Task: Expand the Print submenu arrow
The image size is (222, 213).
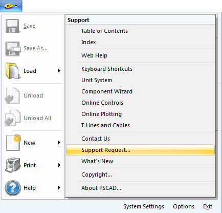Action: (x=59, y=165)
